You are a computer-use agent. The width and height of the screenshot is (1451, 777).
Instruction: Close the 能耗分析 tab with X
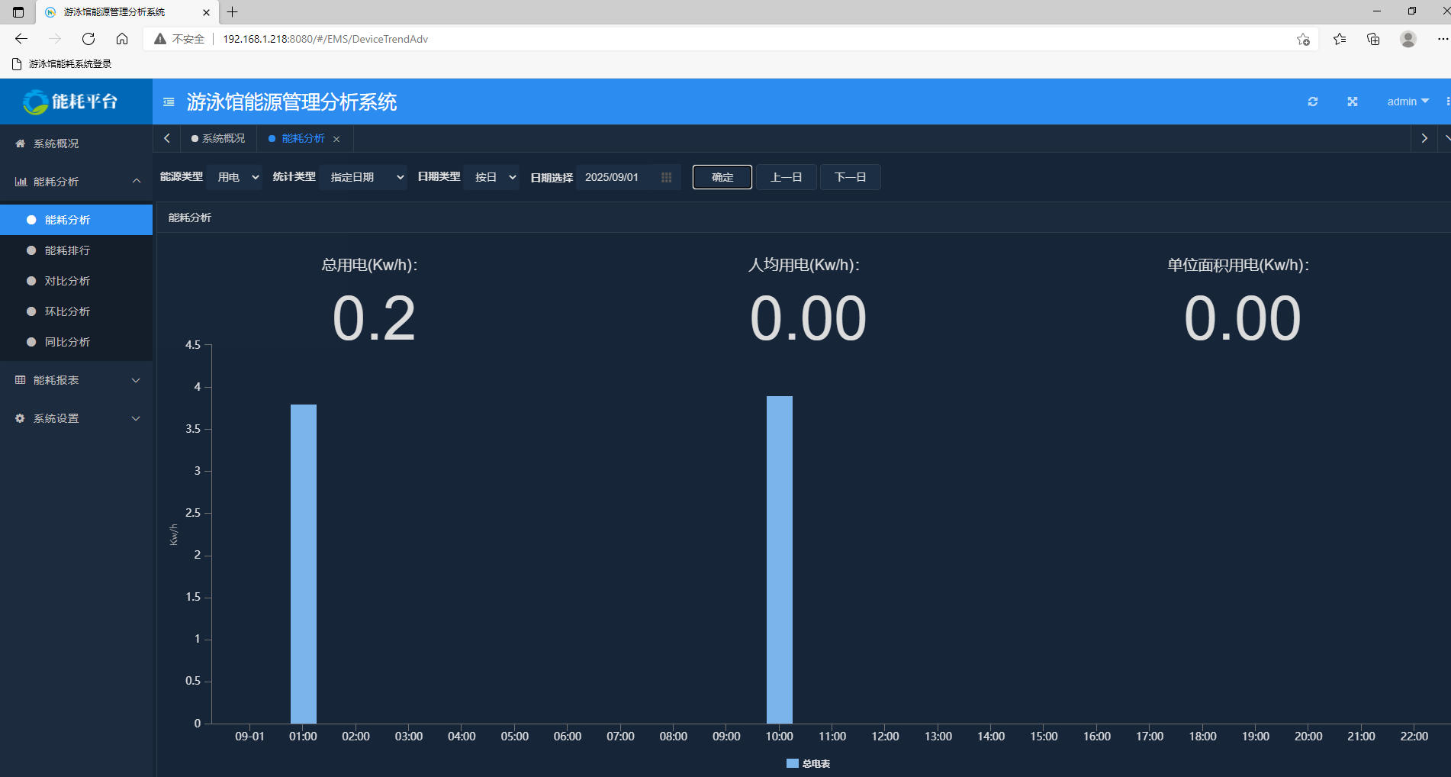pos(336,139)
